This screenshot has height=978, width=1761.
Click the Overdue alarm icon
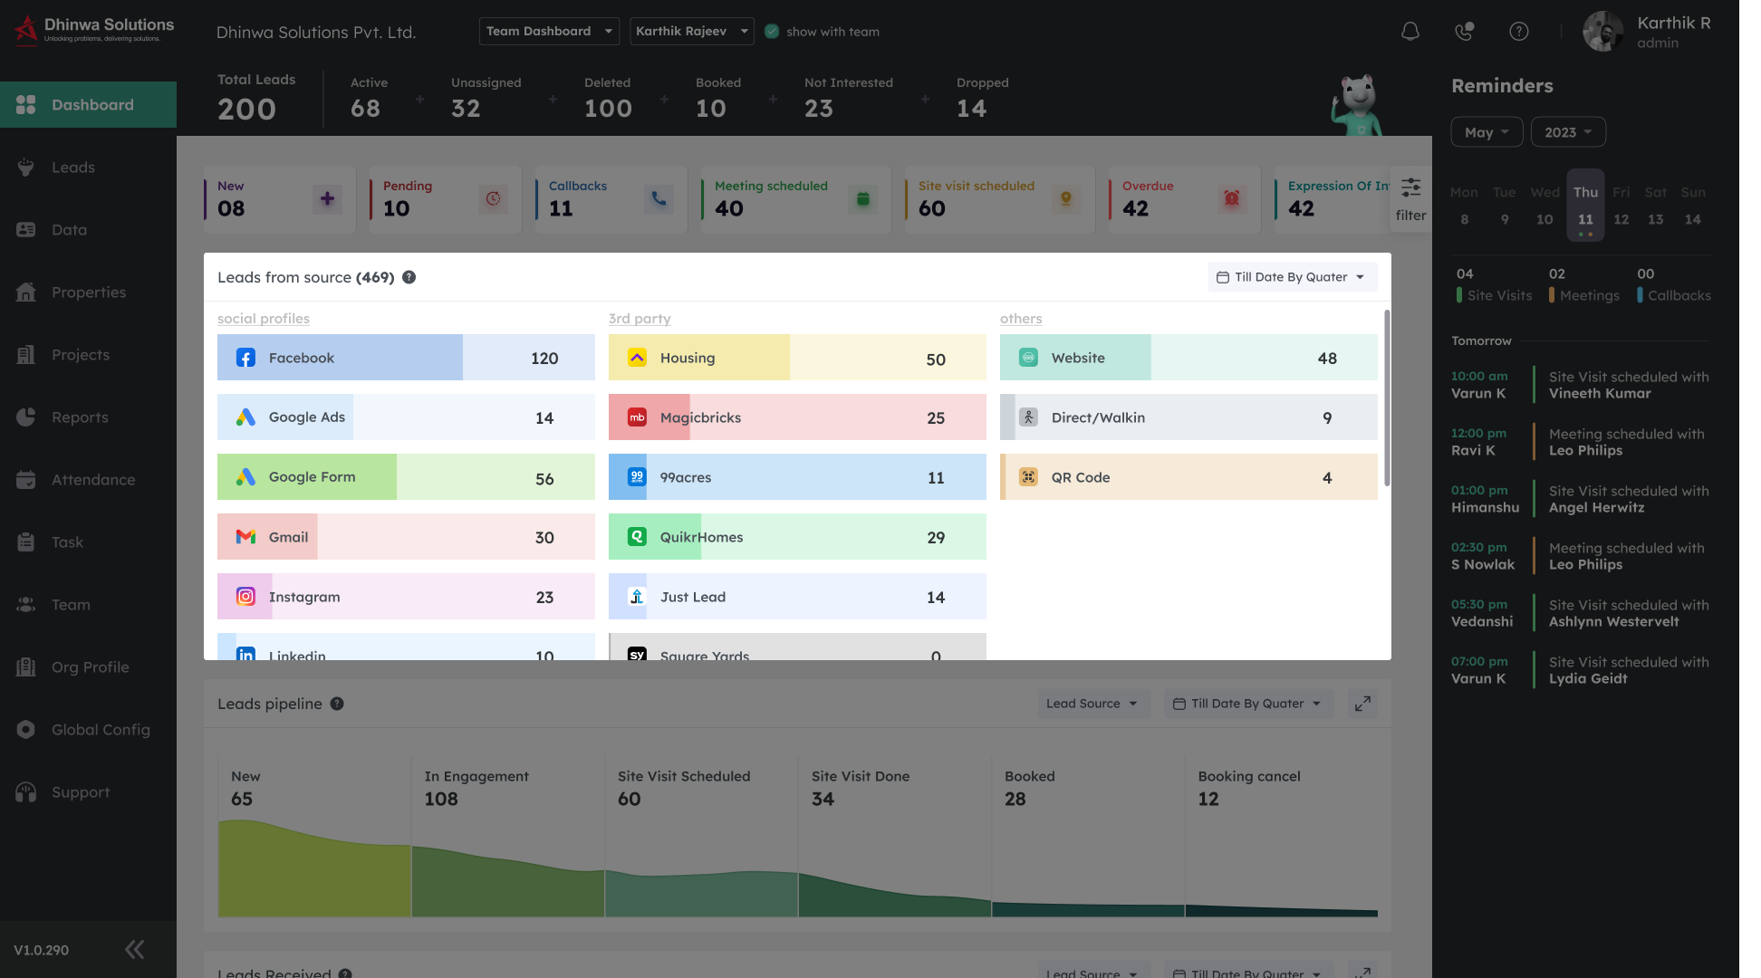point(1231,199)
